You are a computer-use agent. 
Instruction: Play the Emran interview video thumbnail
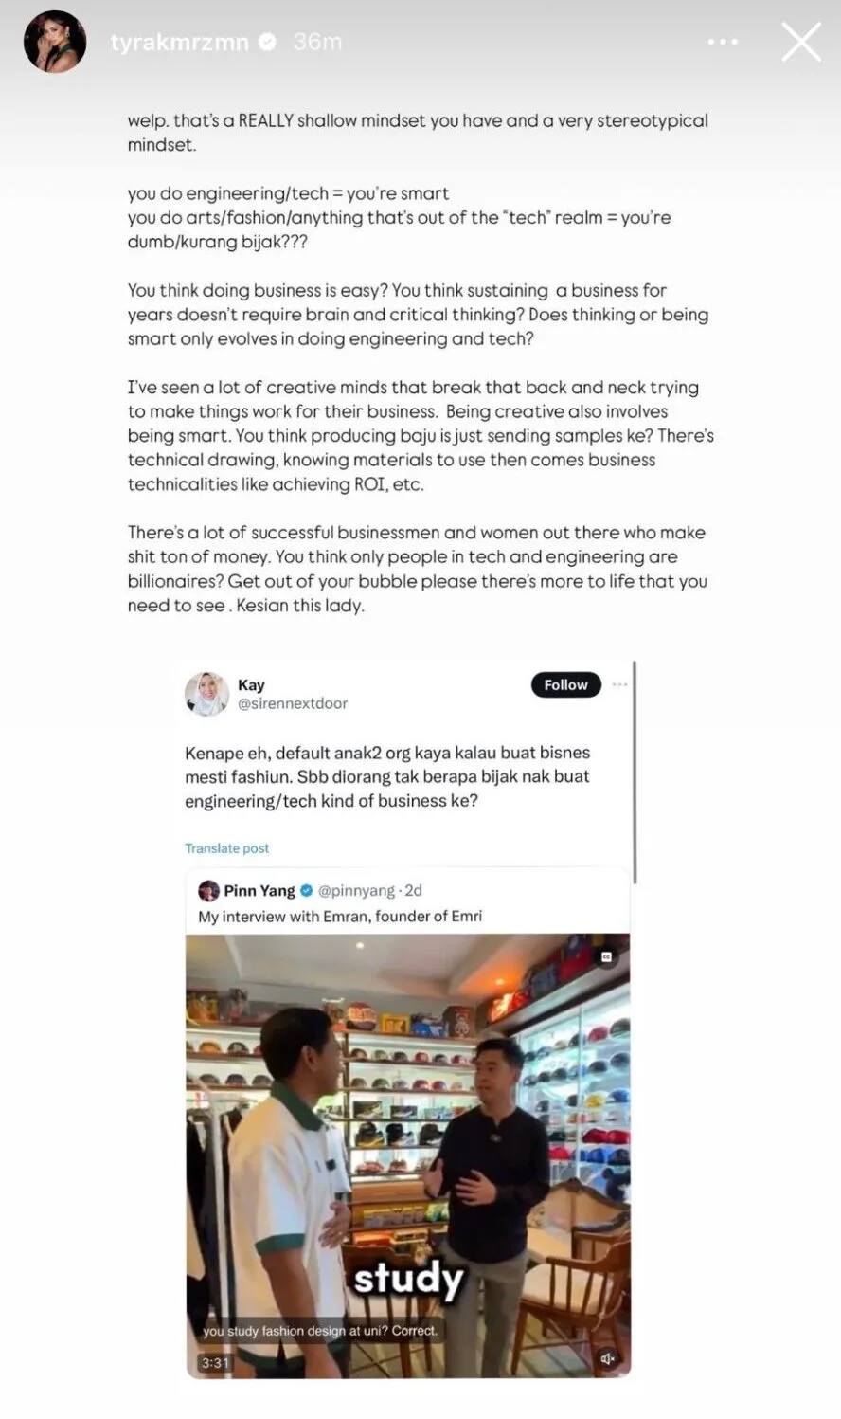coord(408,1155)
